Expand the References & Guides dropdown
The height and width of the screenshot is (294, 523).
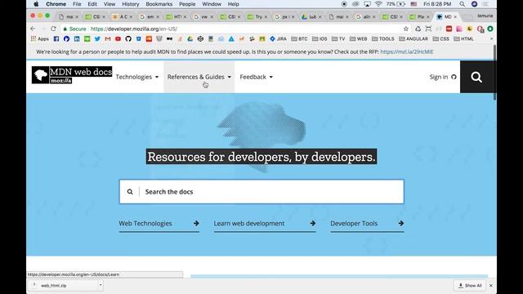[199, 77]
